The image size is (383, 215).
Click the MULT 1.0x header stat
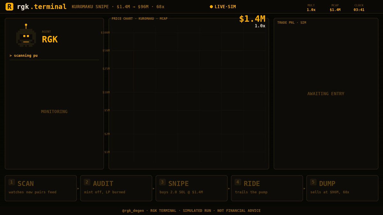(x=311, y=8)
